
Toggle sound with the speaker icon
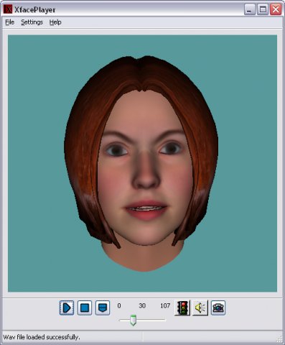pyautogui.click(x=200, y=308)
